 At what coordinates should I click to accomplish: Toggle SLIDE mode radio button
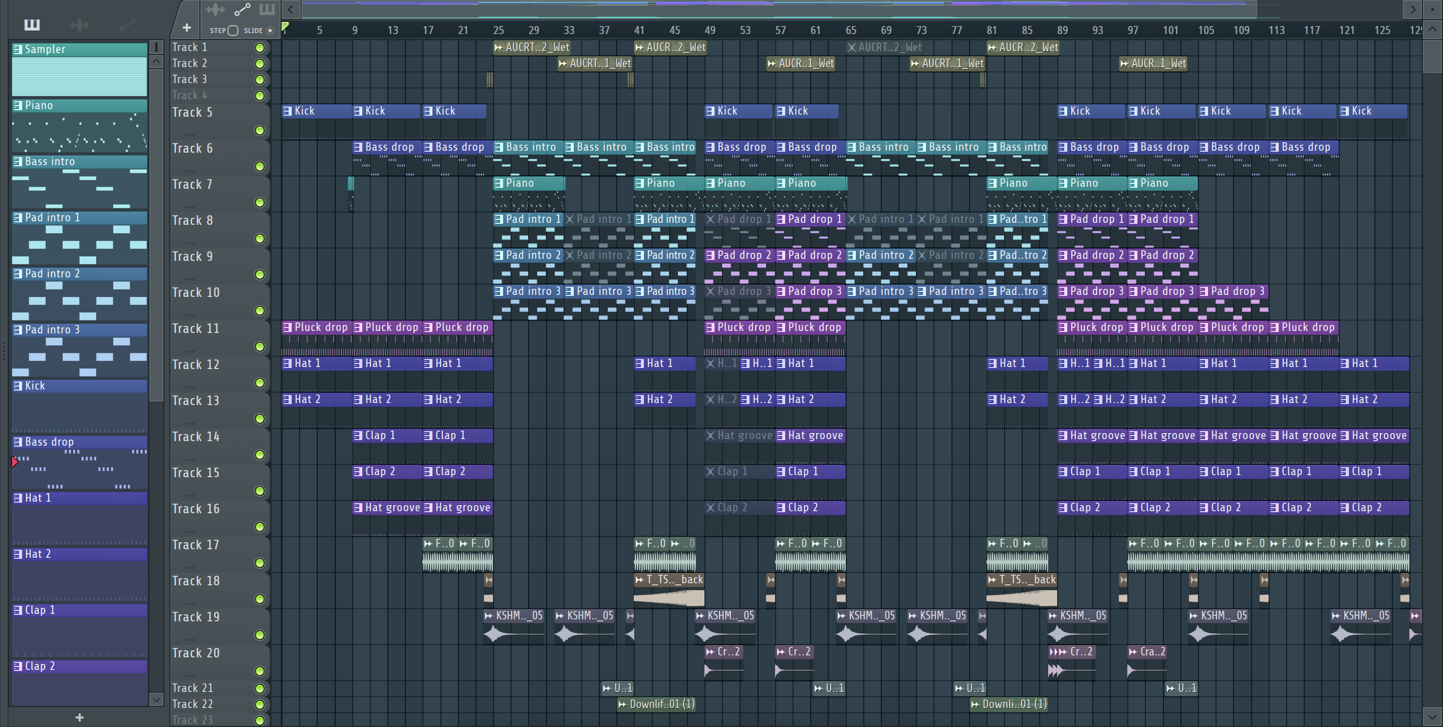270,30
